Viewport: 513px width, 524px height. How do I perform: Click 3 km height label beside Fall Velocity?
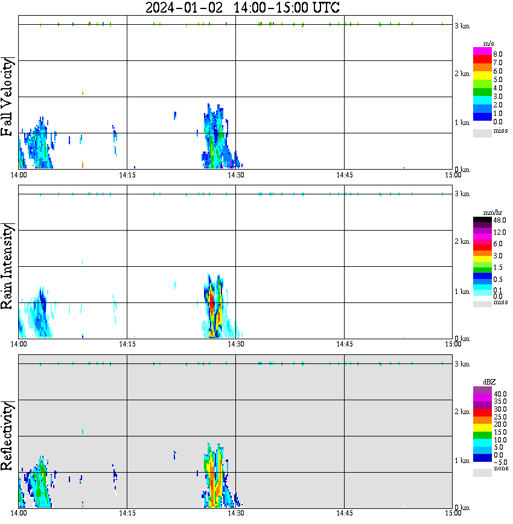click(x=462, y=26)
